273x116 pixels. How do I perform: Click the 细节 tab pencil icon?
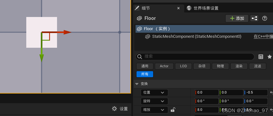click(137, 8)
